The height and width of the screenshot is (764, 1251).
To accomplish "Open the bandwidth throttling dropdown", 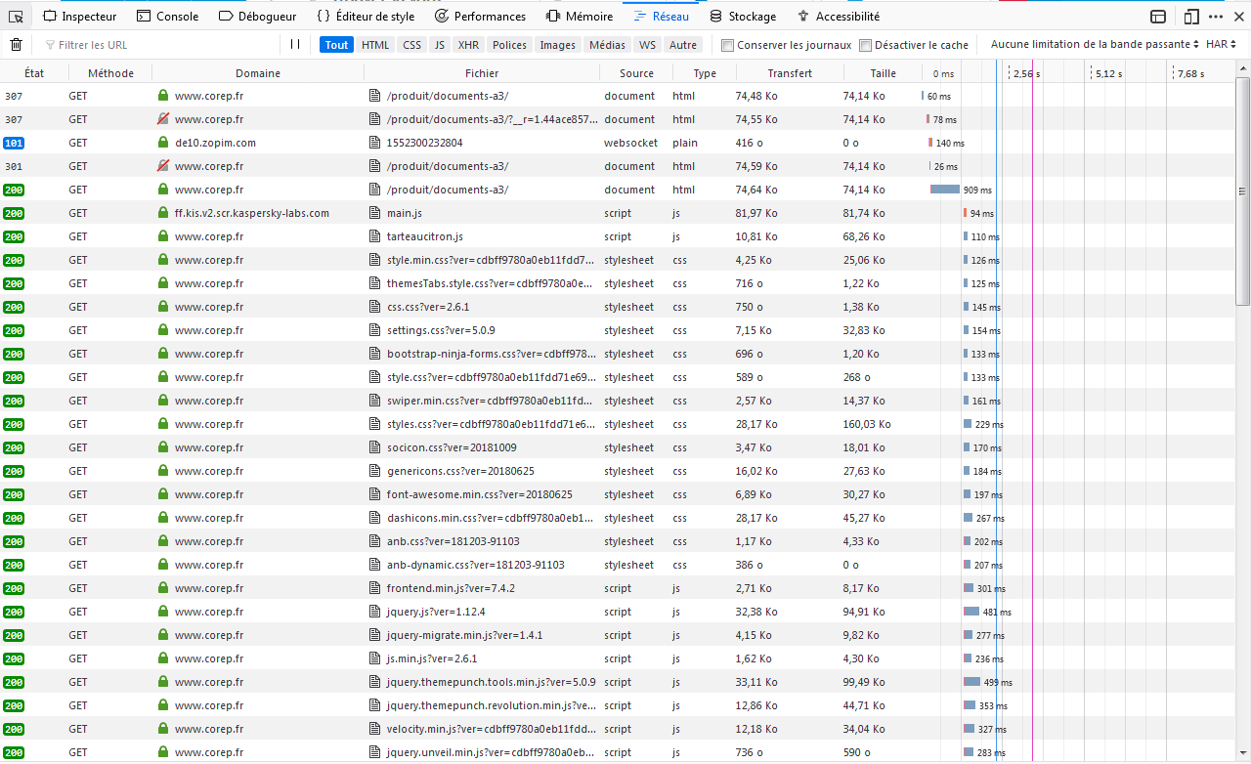I will click(x=1095, y=45).
